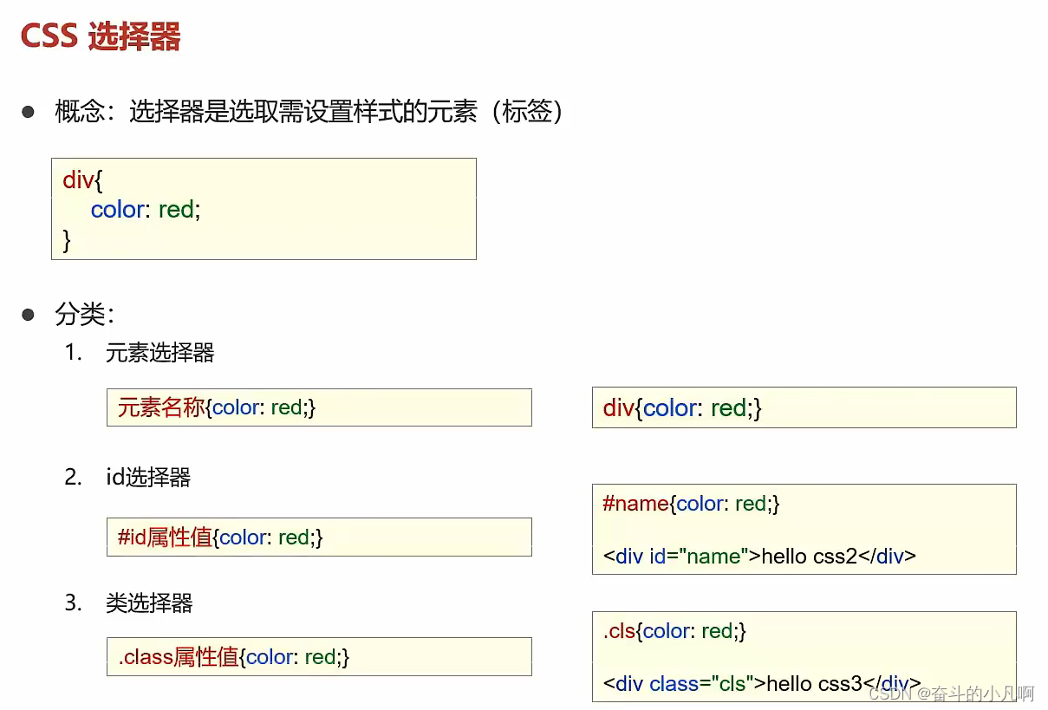Click the 元素名称{color: red;} example box
The image size is (1048, 710).
319,407
